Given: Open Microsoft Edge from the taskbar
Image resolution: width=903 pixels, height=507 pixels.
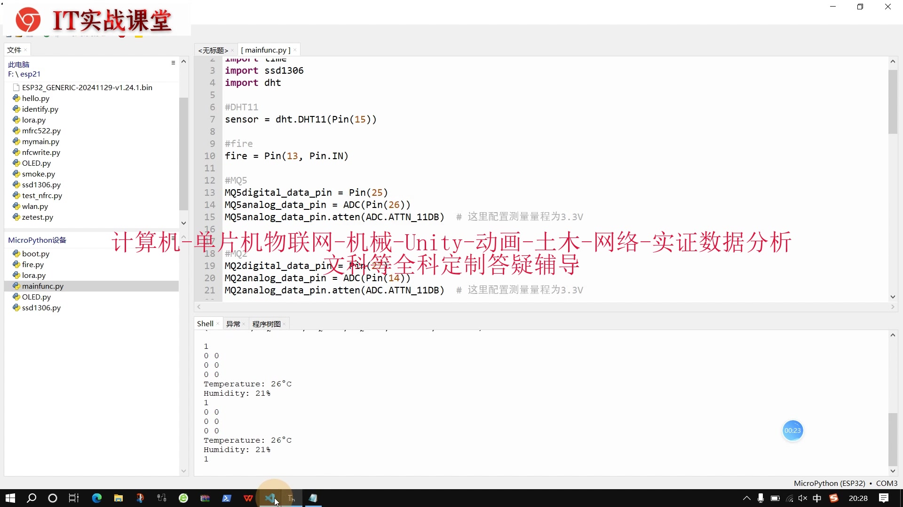Looking at the screenshot, I should 97,498.
